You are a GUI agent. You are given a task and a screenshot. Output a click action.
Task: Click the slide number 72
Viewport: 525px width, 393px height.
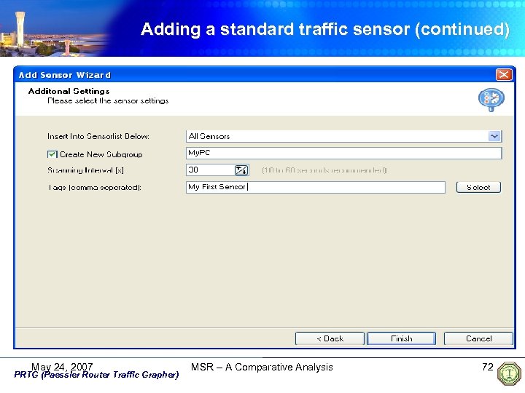[488, 367]
